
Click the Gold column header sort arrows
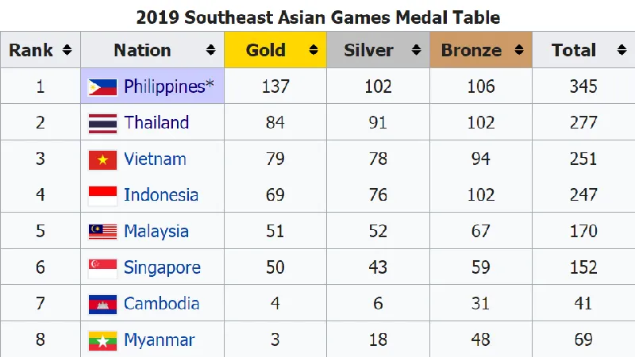click(313, 50)
